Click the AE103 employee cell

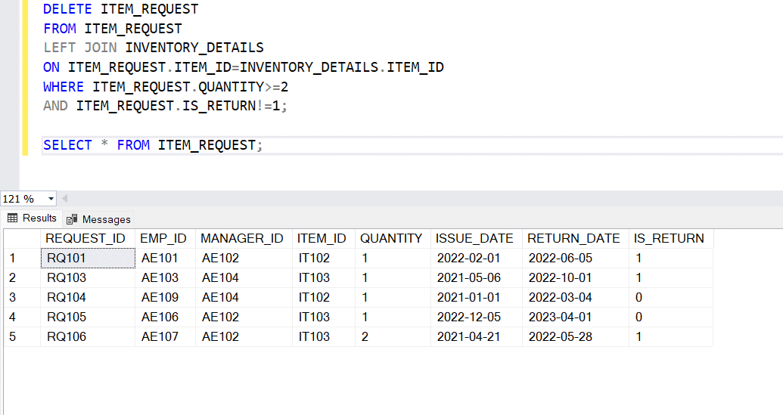click(165, 278)
